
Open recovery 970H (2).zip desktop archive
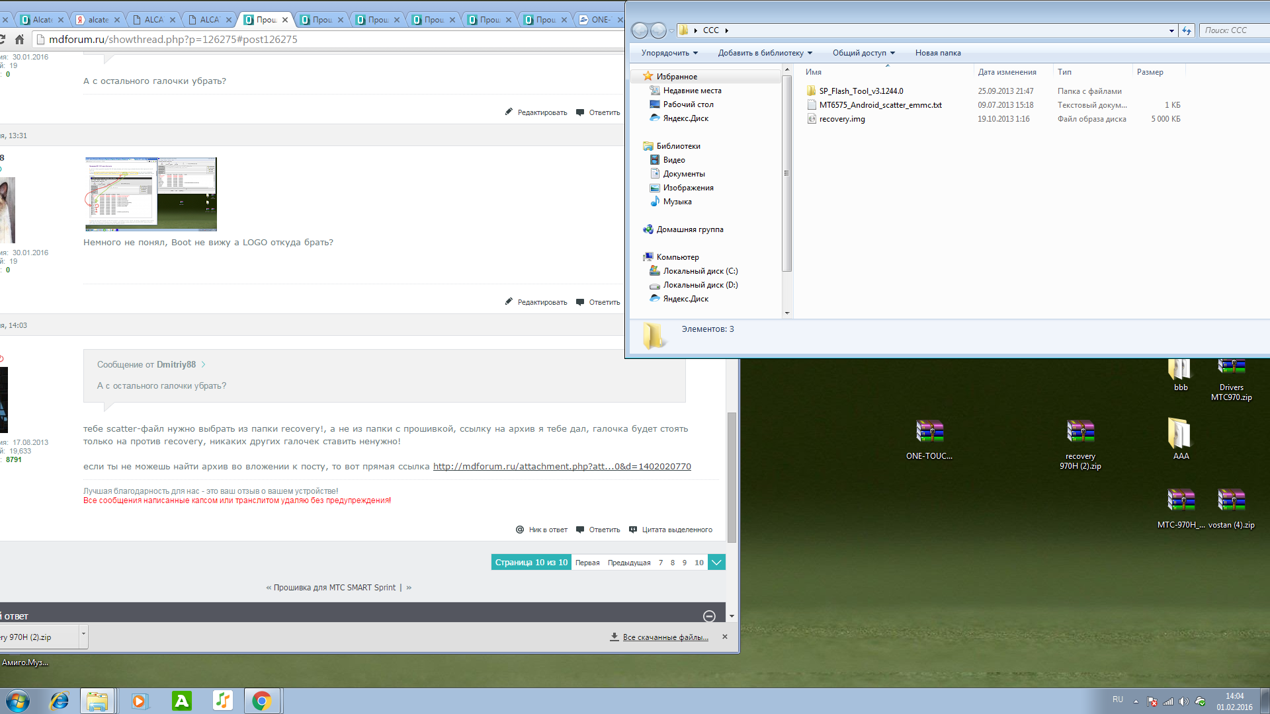click(x=1080, y=433)
